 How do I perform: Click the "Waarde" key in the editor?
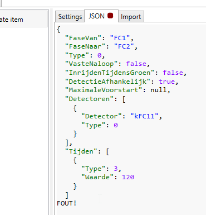click(97, 177)
